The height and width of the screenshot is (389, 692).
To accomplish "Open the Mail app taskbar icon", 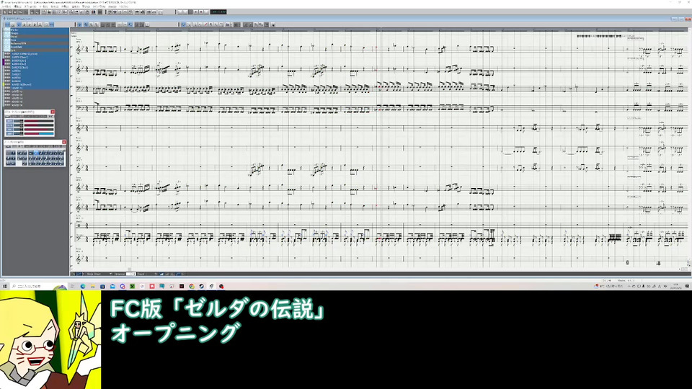I will click(112, 286).
